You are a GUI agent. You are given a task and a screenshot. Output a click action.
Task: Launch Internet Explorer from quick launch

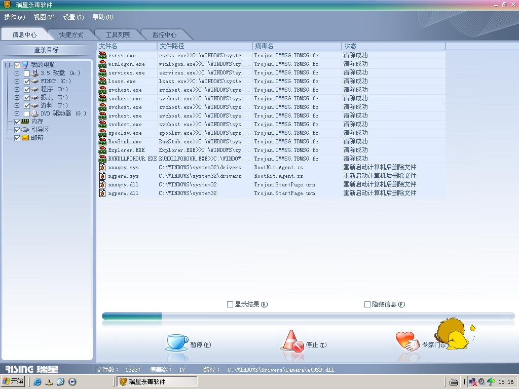(x=38, y=382)
